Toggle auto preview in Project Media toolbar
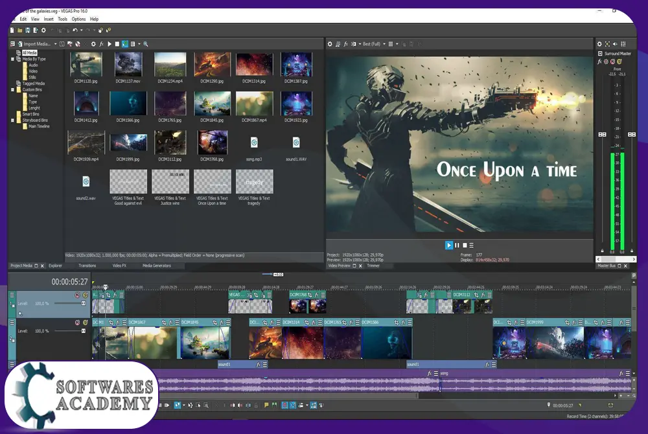 coord(125,44)
